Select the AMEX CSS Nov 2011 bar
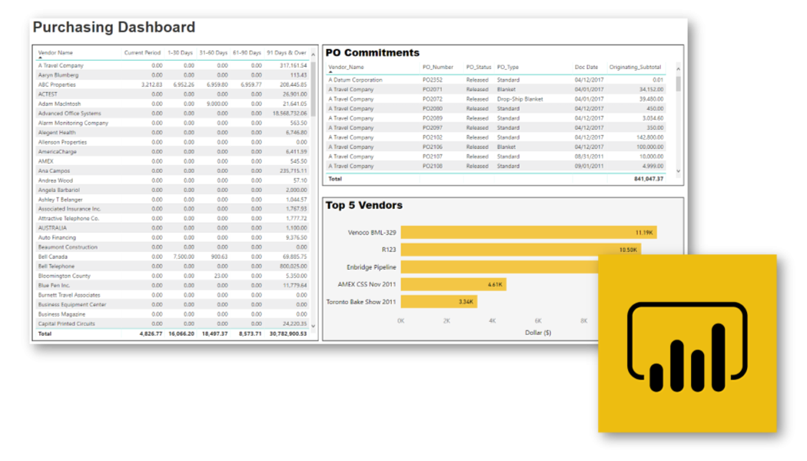Image resolution: width=807 pixels, height=461 pixels. click(453, 284)
